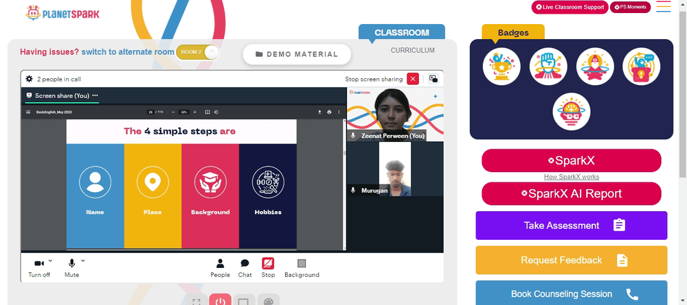The image size is (687, 305).
Task: Switch to the Classroom tab
Action: tap(402, 33)
